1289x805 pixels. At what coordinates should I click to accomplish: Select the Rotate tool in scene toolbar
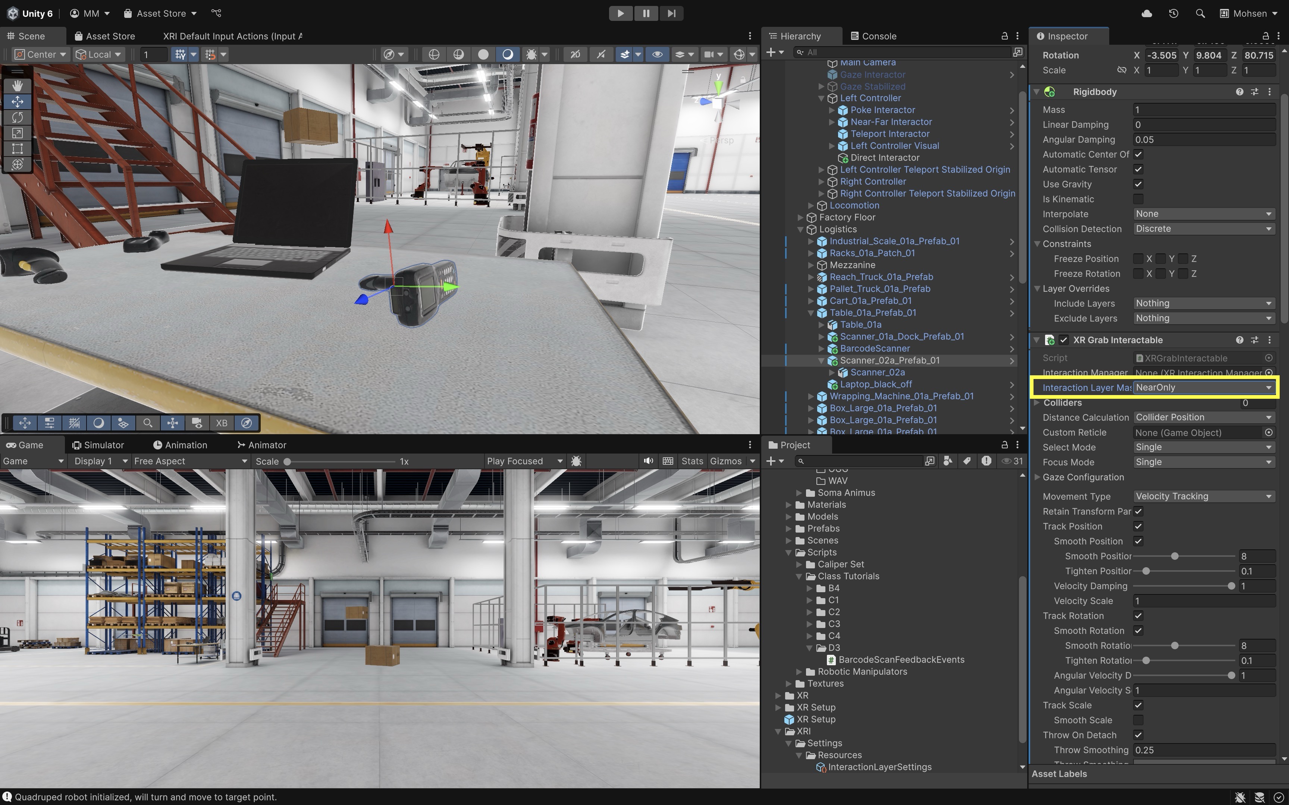[17, 117]
